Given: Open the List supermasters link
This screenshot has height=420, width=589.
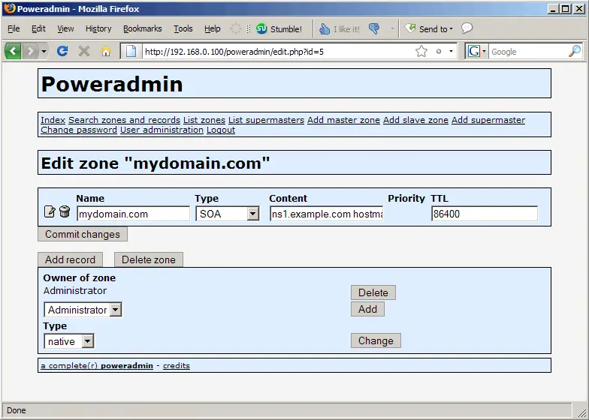Looking at the screenshot, I should click(266, 120).
